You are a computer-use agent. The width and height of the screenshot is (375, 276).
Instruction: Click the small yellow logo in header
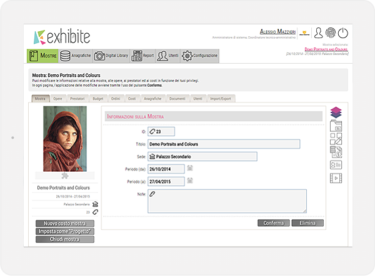click(304, 33)
